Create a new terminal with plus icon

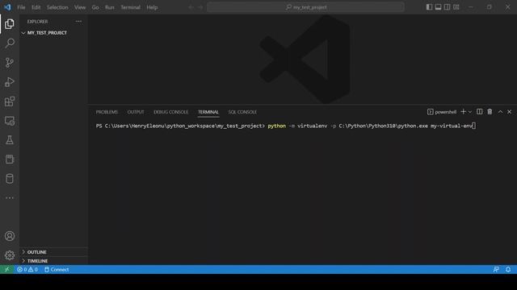pos(463,112)
